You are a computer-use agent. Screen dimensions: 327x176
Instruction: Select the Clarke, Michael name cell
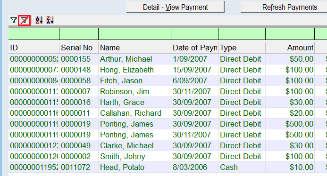135,145
